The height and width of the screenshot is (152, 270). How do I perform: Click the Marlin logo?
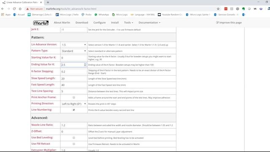coord(41,23)
